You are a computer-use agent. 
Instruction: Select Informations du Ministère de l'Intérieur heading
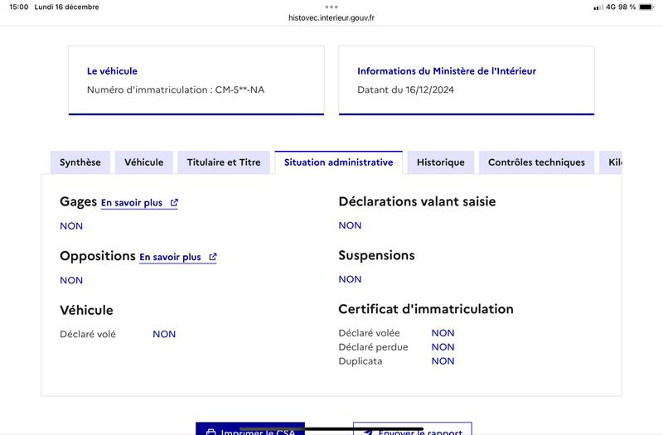click(x=447, y=71)
